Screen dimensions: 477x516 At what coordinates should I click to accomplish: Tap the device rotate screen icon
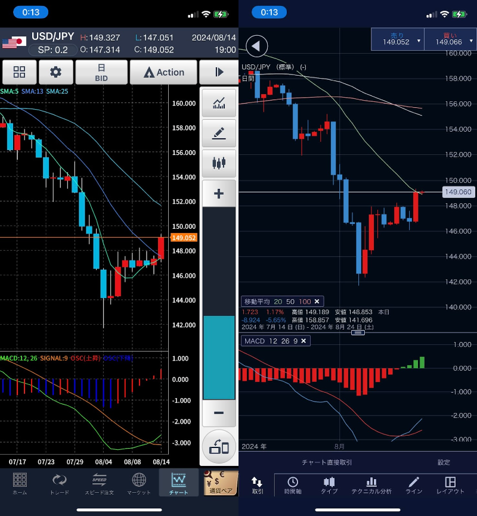[x=219, y=446]
